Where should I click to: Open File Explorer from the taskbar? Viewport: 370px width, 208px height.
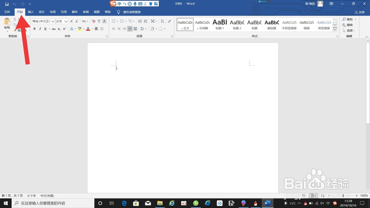point(160,203)
